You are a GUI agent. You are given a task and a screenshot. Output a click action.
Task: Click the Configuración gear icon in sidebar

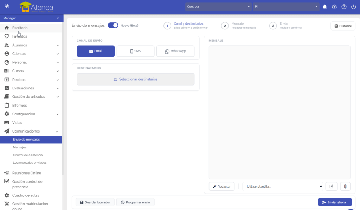click(x=7, y=114)
